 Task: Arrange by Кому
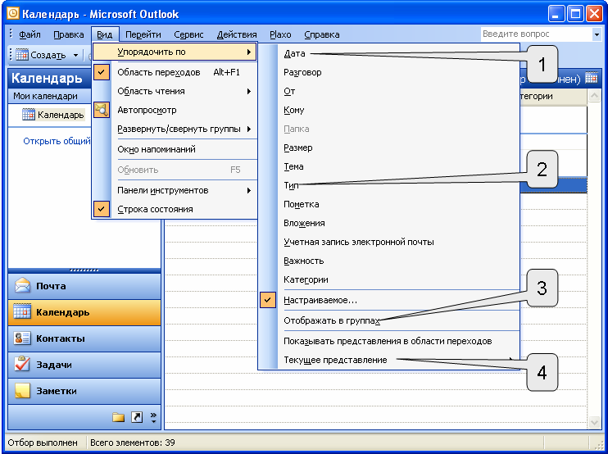tap(294, 110)
